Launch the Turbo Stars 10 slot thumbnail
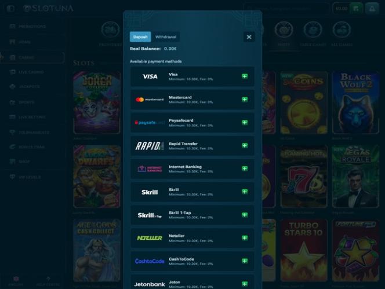This screenshot has height=289, width=385. (x=304, y=250)
